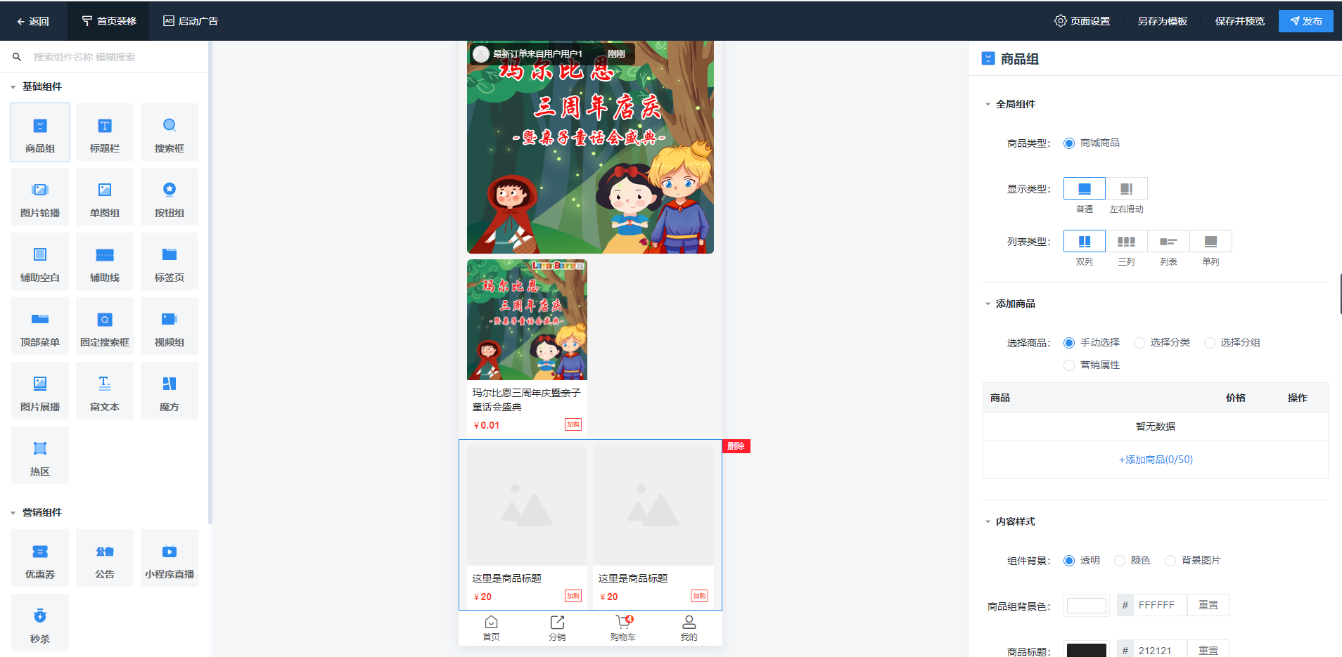Set list type to 单列
Image resolution: width=1342 pixels, height=657 pixels.
[1211, 241]
